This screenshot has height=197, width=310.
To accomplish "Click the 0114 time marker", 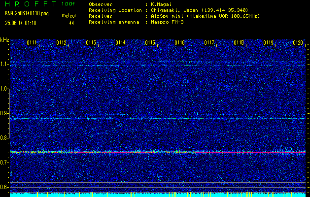I will pos(120,43).
